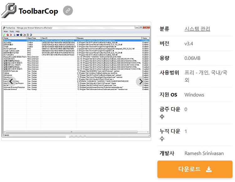235x182 pixels.
Task: Click the 버전 label
Action: 164,43
